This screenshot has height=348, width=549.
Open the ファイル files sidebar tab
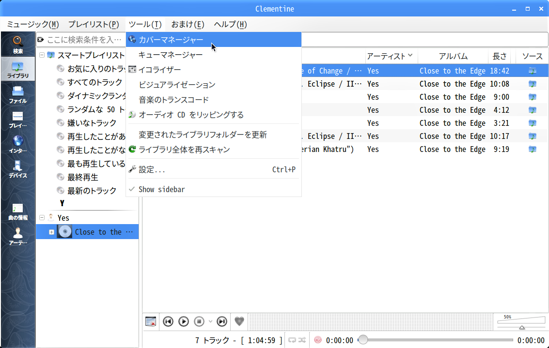(x=18, y=95)
